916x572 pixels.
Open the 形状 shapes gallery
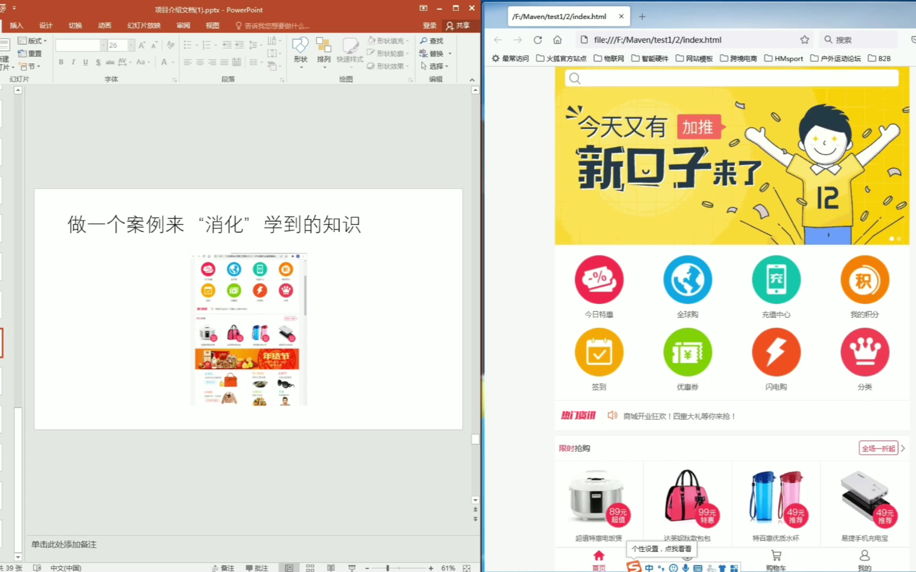click(300, 51)
